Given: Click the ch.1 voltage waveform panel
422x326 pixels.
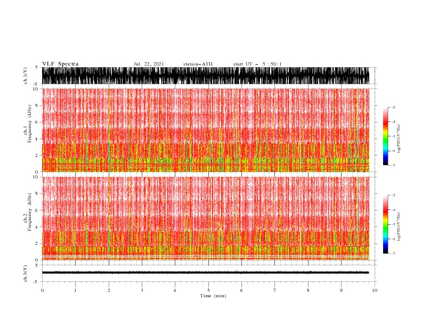Looking at the screenshot, I should (205, 76).
